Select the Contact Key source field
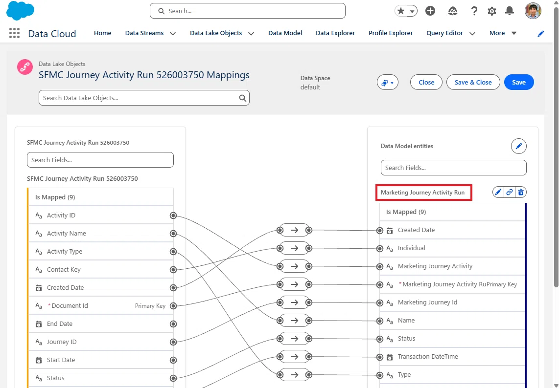This screenshot has width=559, height=388. pos(101,269)
